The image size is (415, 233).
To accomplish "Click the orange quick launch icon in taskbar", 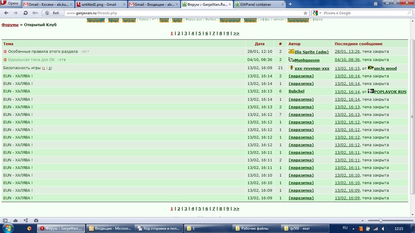I will coord(29,228).
